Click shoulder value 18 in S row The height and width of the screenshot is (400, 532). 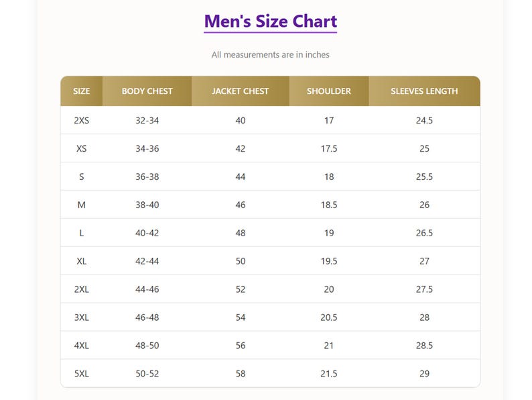pyautogui.click(x=329, y=177)
